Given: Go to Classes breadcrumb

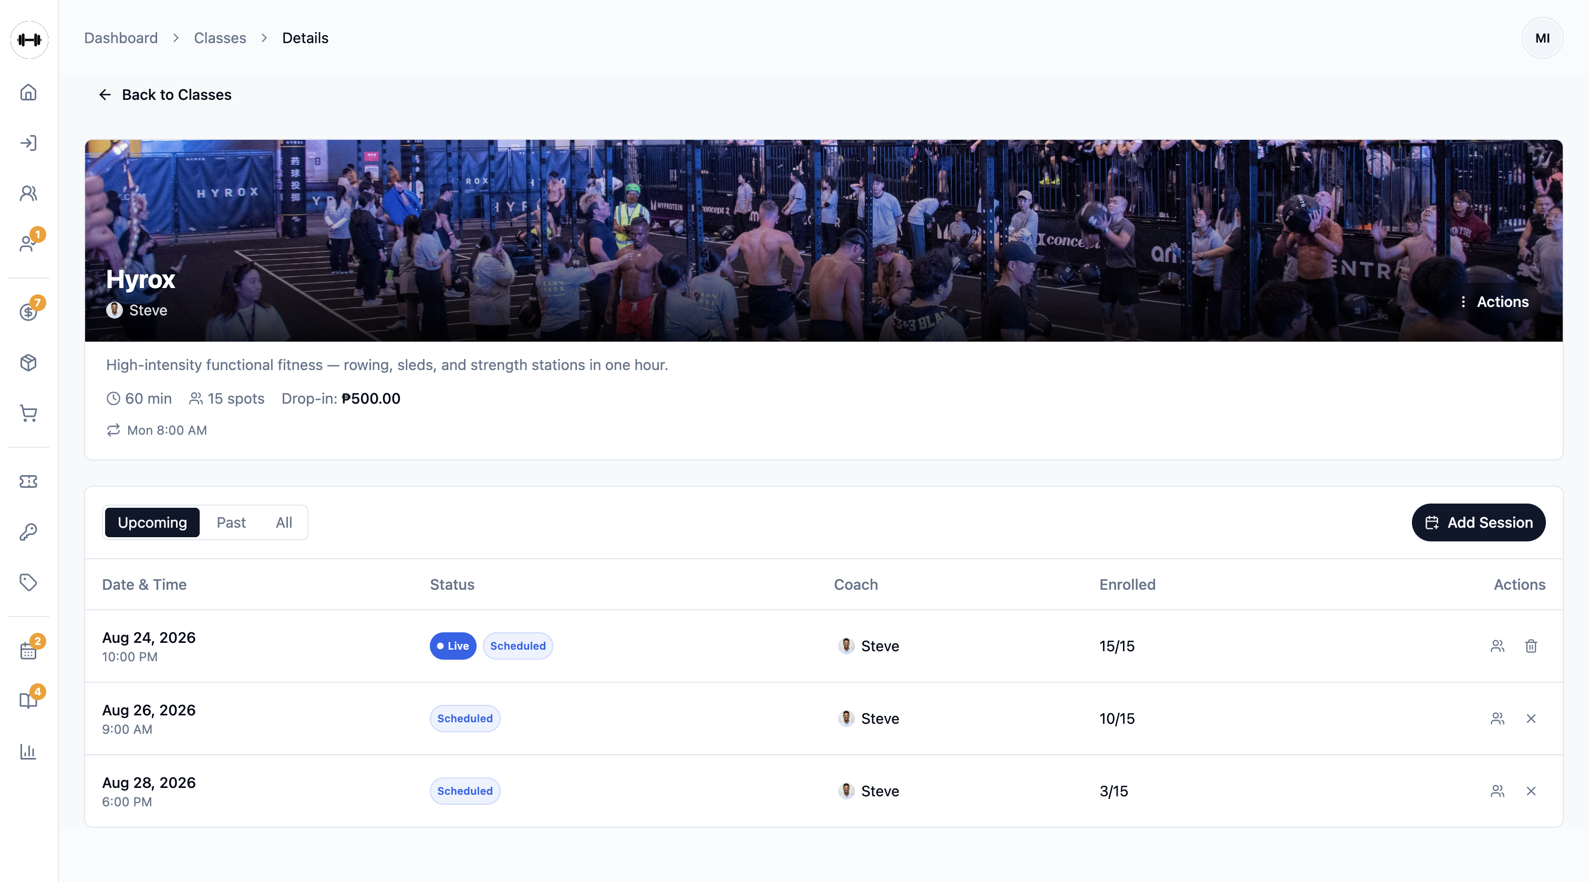Looking at the screenshot, I should 220,38.
